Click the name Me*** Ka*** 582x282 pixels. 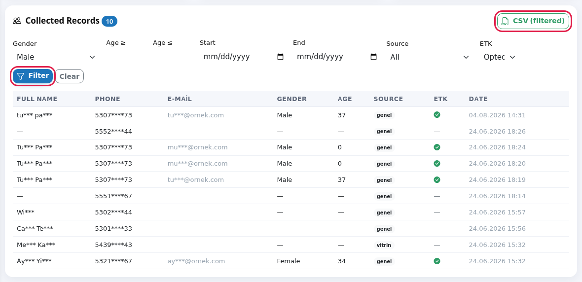coord(36,245)
